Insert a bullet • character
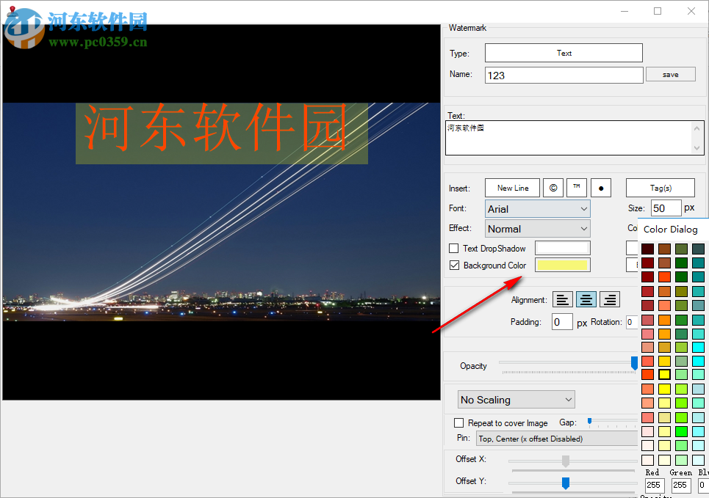 (601, 188)
